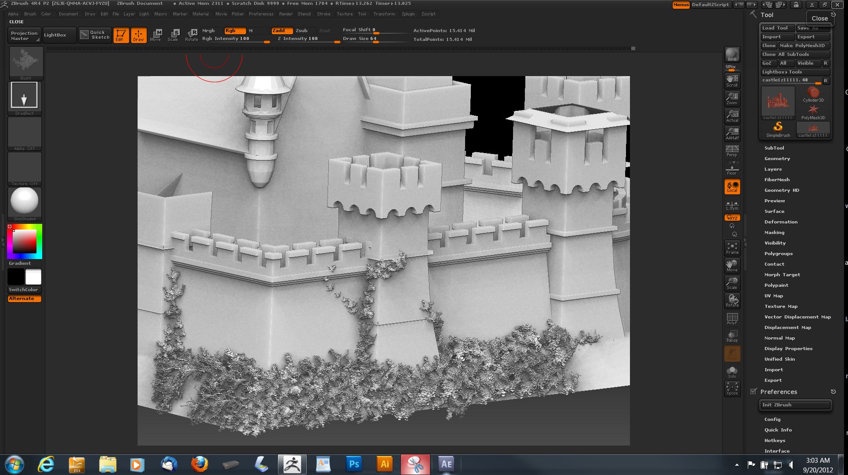
Task: Click the Load Tool button
Action: coord(778,28)
